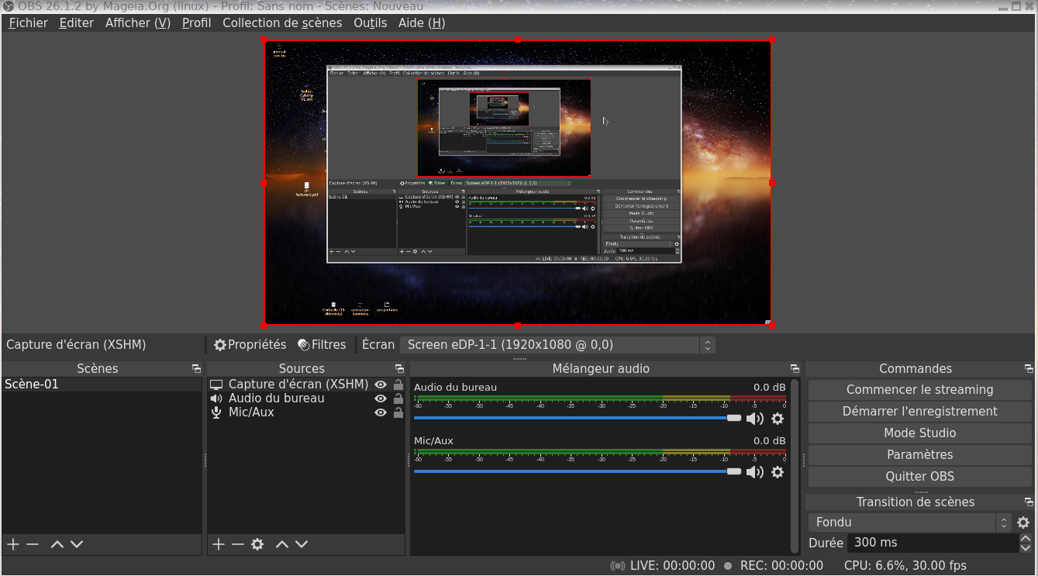Open source Propriétés
The width and height of the screenshot is (1038, 576).
tap(250, 345)
